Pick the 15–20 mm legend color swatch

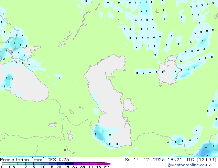point(54,164)
